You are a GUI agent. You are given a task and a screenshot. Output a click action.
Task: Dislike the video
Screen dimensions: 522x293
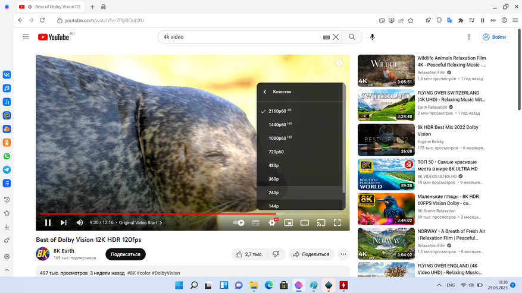[x=276, y=254]
